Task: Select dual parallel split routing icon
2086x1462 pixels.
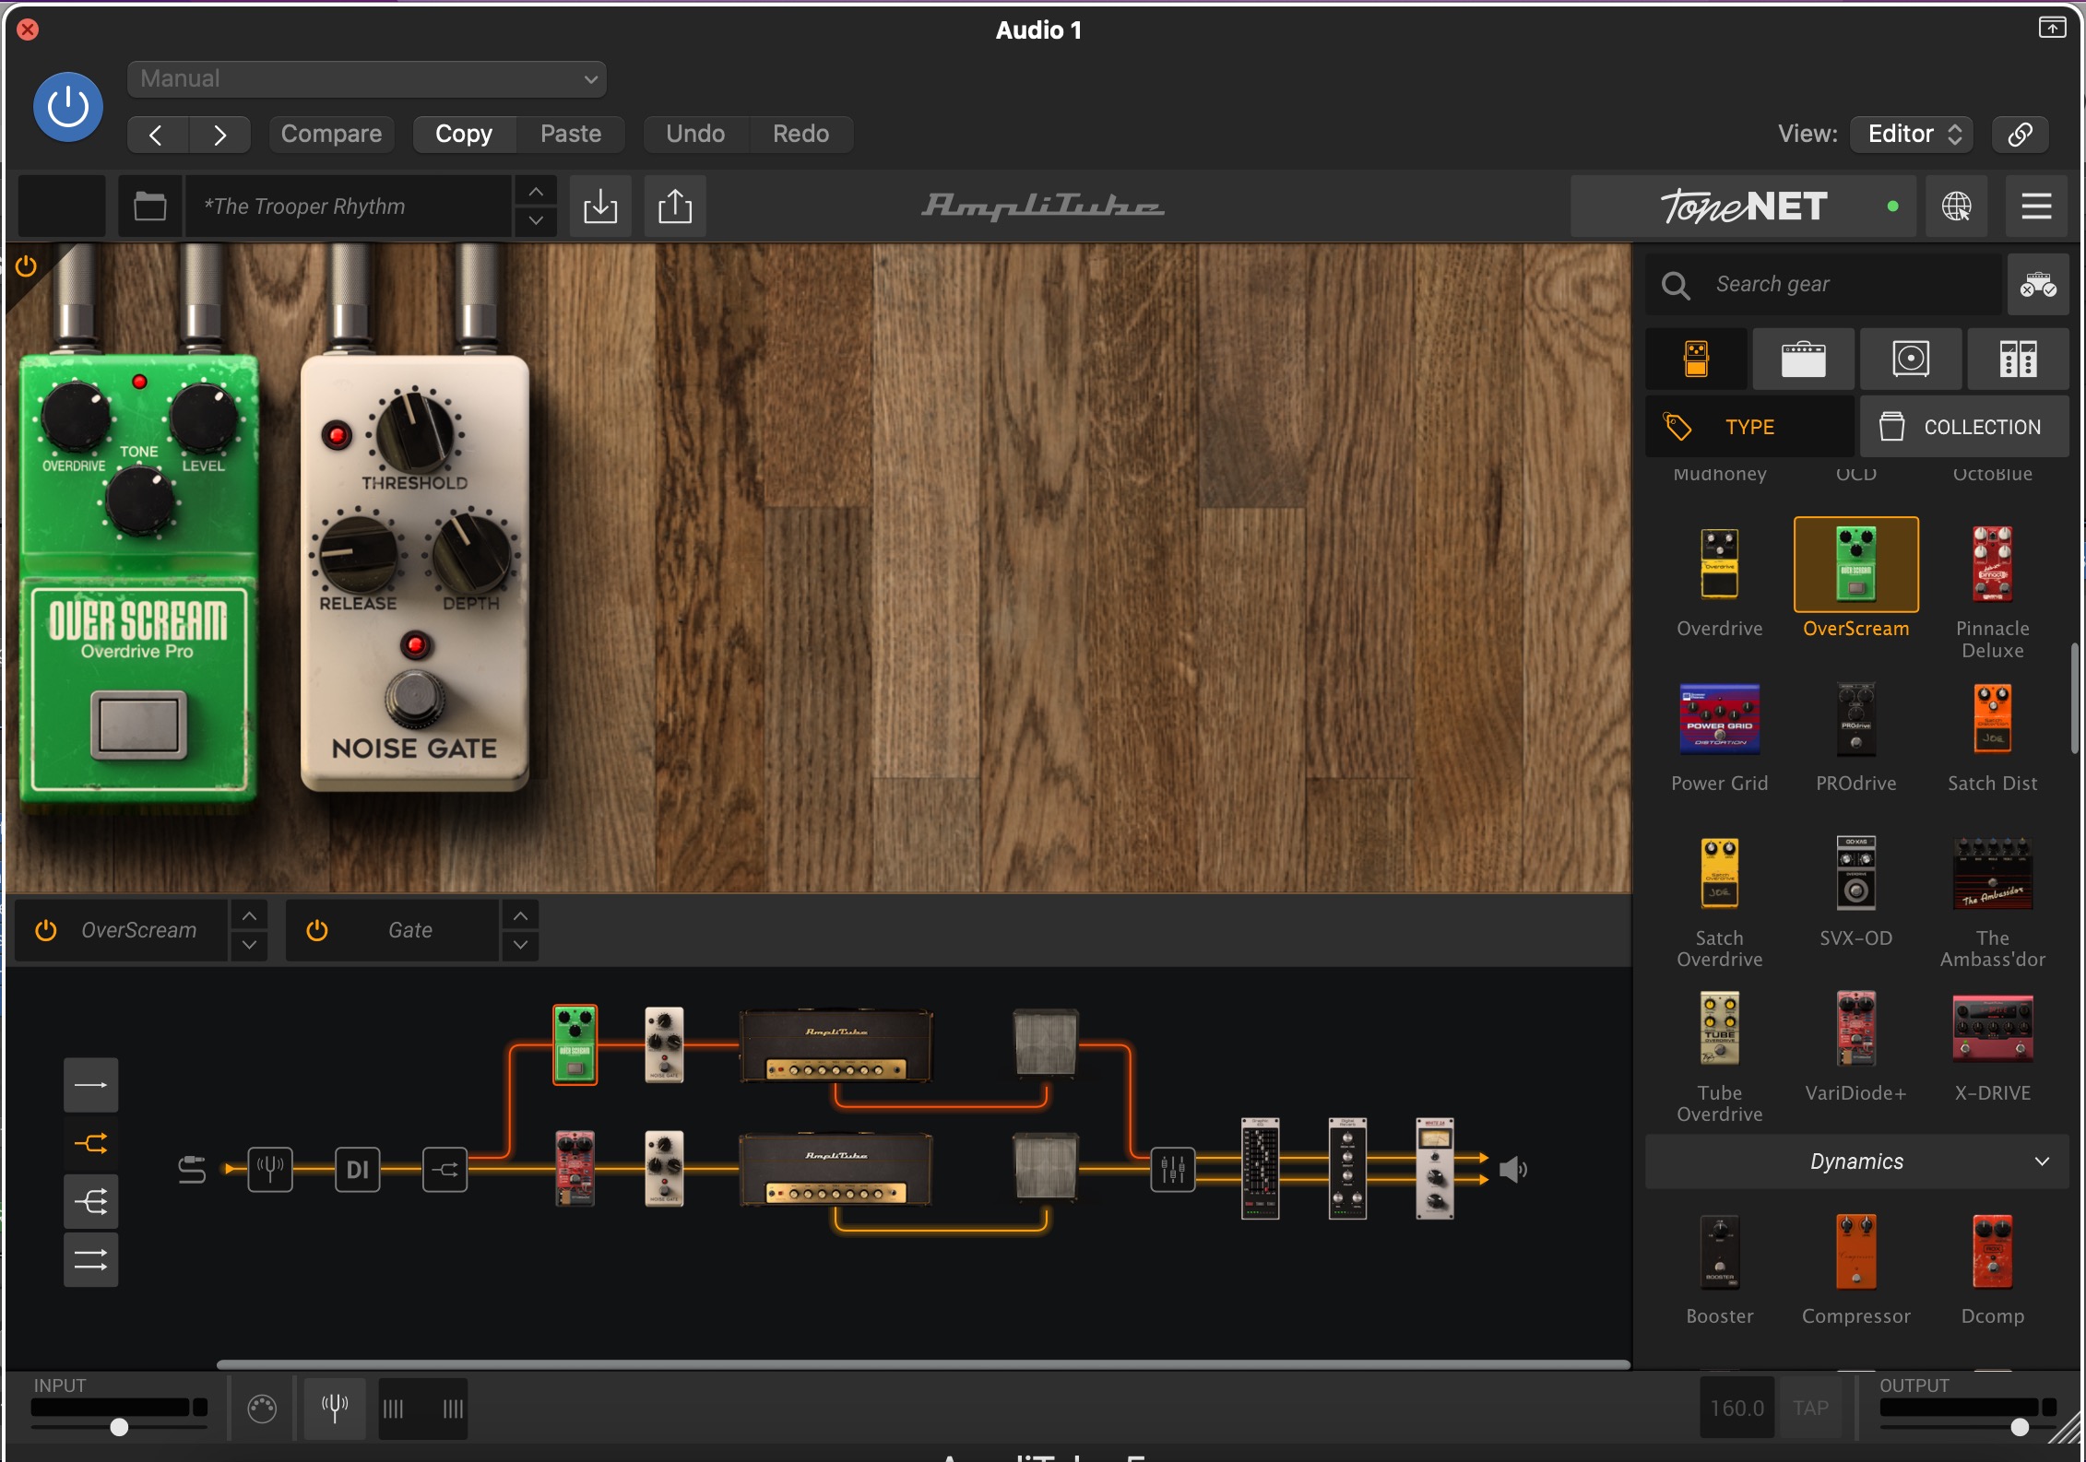Action: point(90,1143)
